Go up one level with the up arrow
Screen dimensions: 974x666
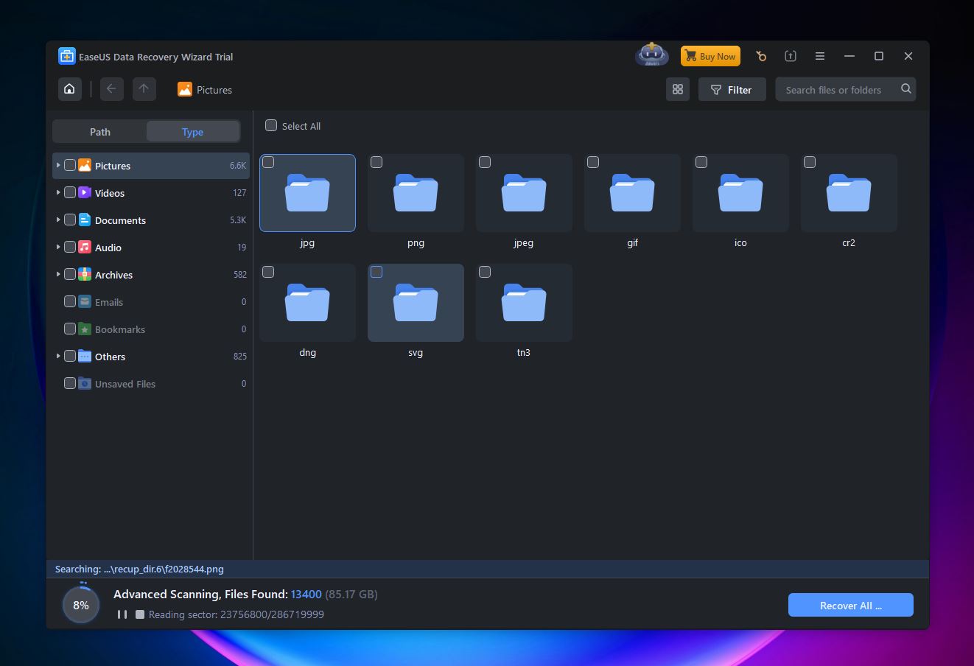point(144,89)
